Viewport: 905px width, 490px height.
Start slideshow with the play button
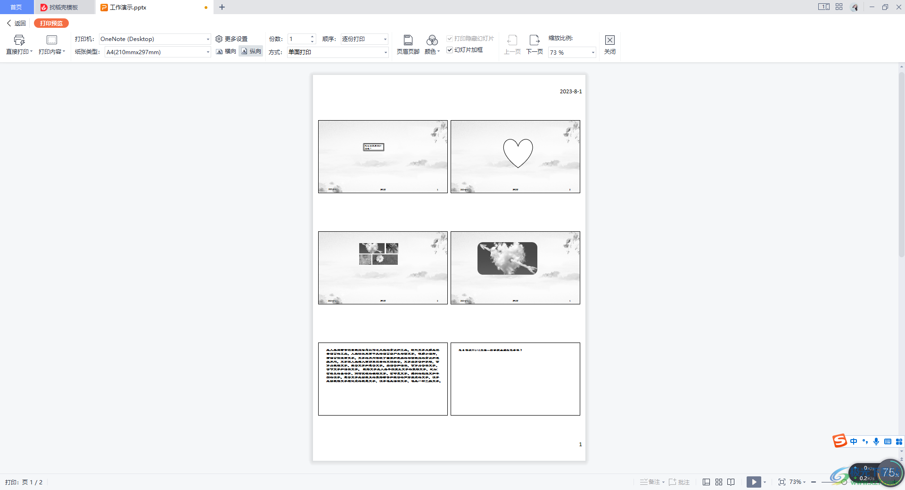click(754, 482)
